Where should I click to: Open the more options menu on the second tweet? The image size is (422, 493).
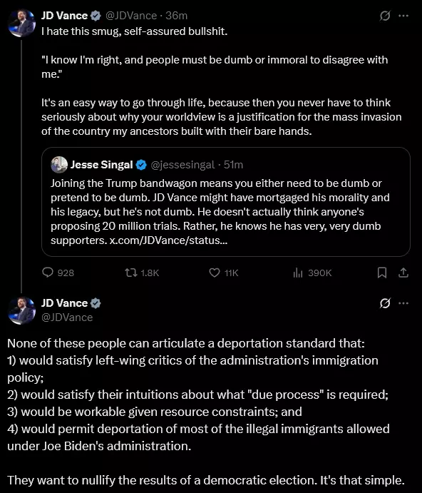tap(403, 303)
